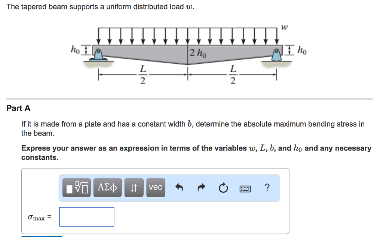Click the partially visible blue Submit button
This screenshot has width=383, height=237.
42,236
